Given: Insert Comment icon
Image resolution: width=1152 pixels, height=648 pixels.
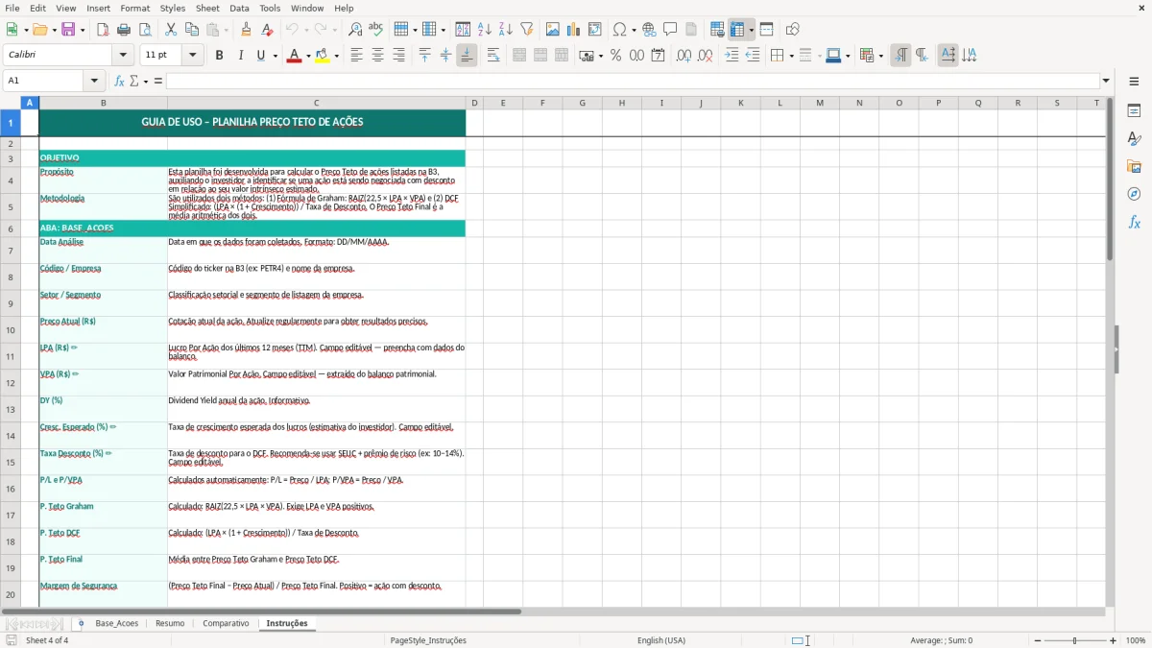Looking at the screenshot, I should pyautogui.click(x=670, y=30).
